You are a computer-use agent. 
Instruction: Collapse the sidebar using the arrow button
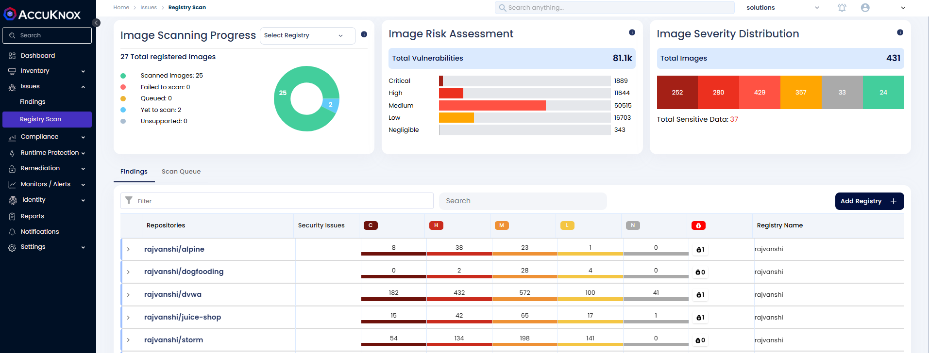point(96,23)
